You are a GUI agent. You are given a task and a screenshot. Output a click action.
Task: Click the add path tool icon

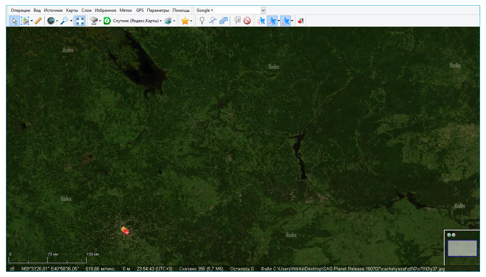pyautogui.click(x=212, y=21)
